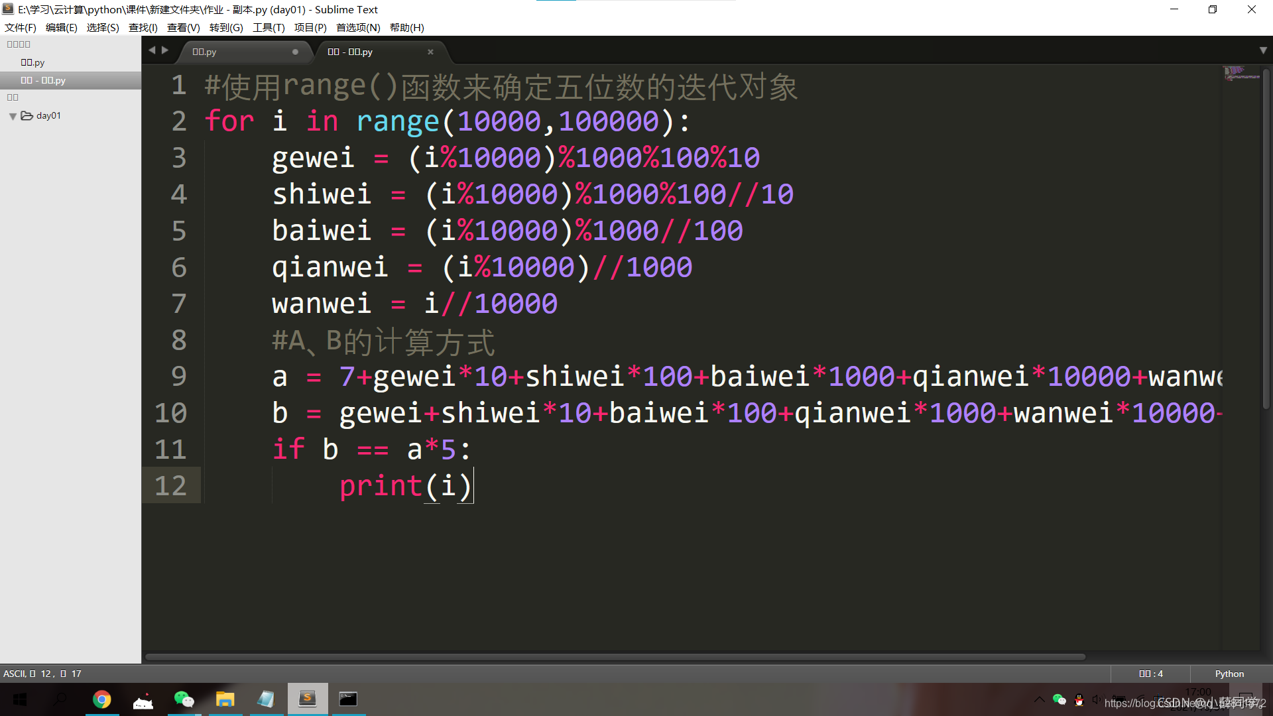1273x716 pixels.
Task: Click the minimap code preview
Action: pos(1241,73)
